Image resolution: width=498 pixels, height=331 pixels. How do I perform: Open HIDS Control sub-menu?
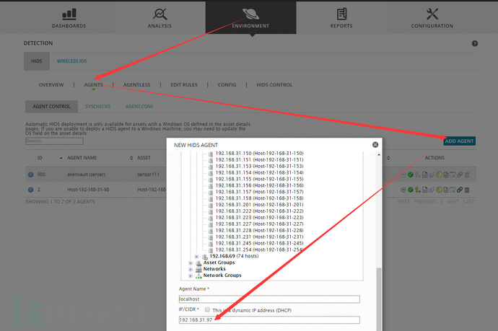pos(274,85)
